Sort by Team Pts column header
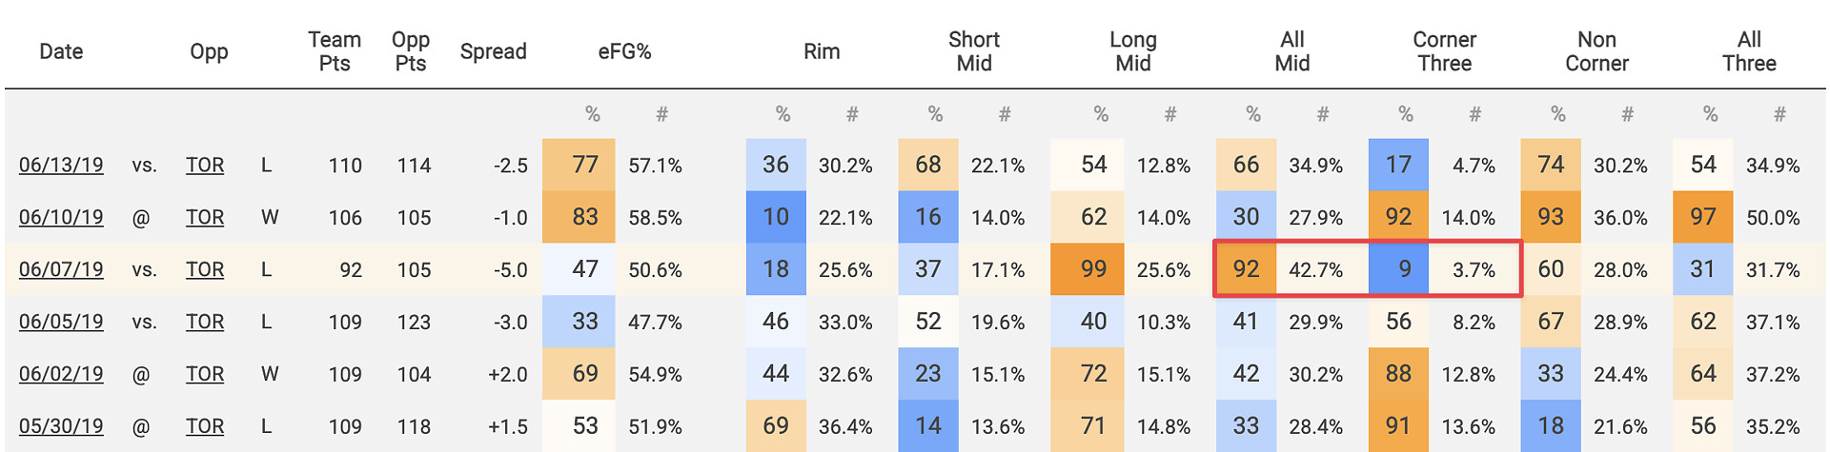Screen dimensions: 1830x452 pyautogui.click(x=335, y=51)
